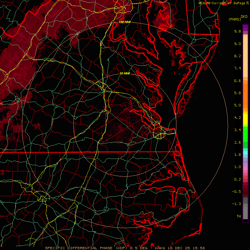Click the 9.0 scale value

(x=237, y=44)
